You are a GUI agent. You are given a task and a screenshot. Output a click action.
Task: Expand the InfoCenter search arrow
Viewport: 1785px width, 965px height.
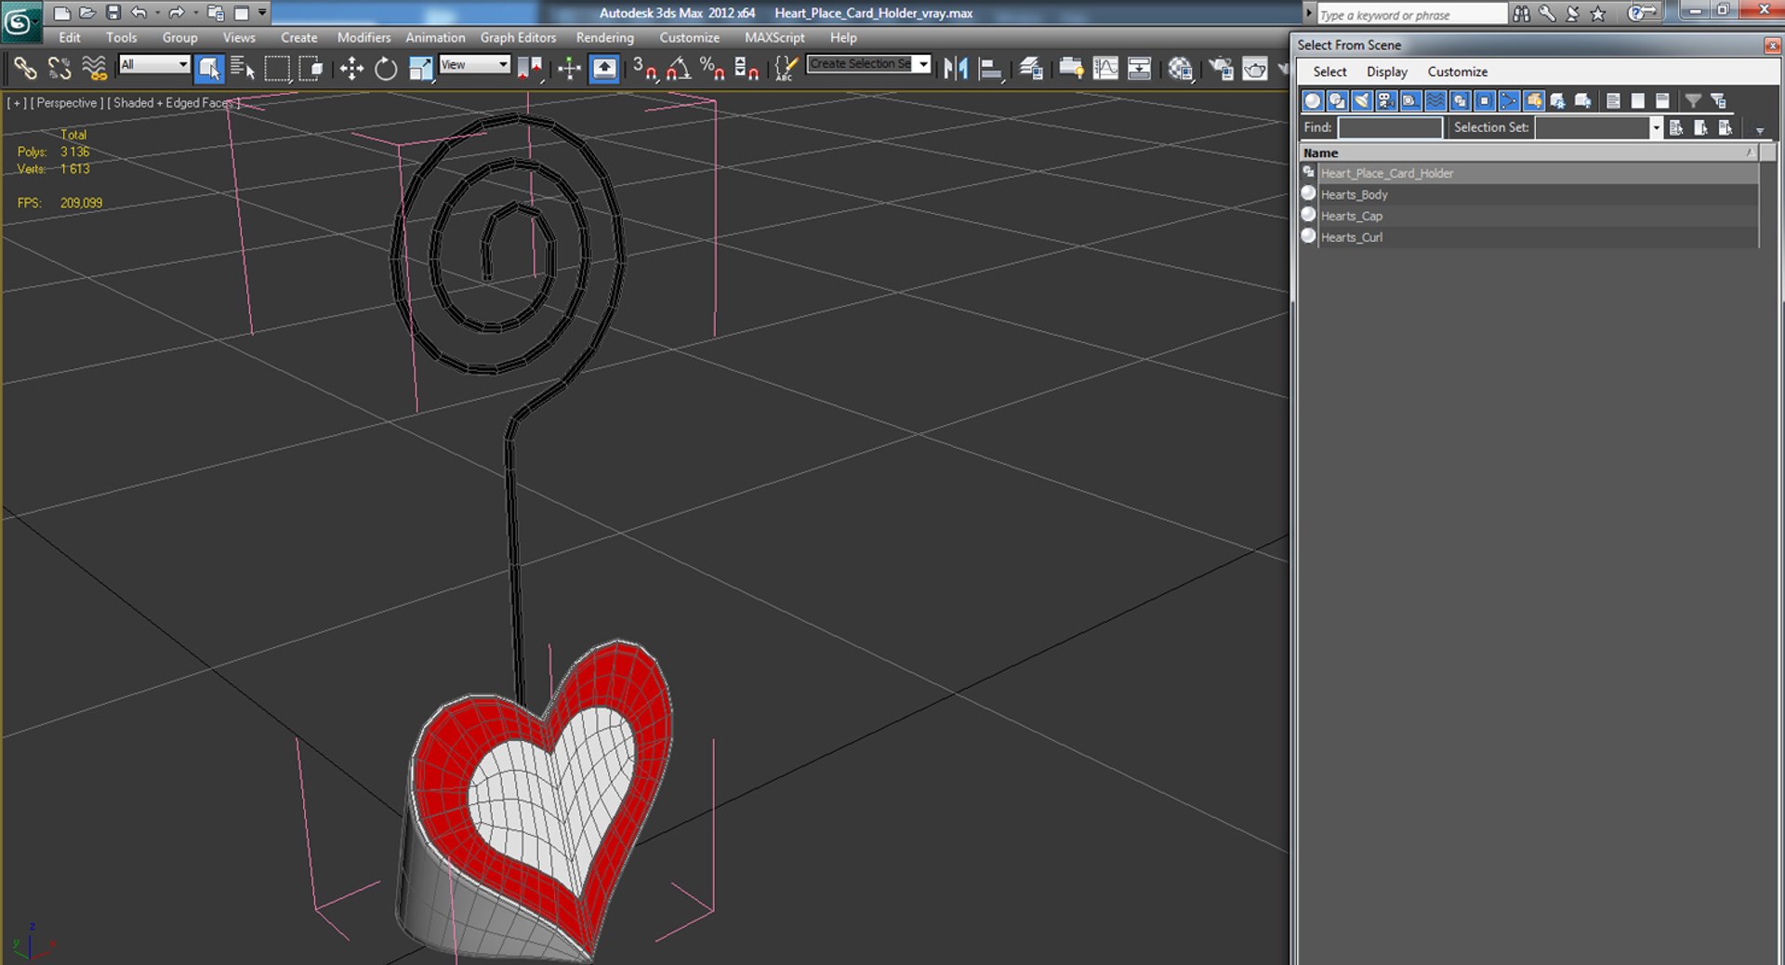1309,13
